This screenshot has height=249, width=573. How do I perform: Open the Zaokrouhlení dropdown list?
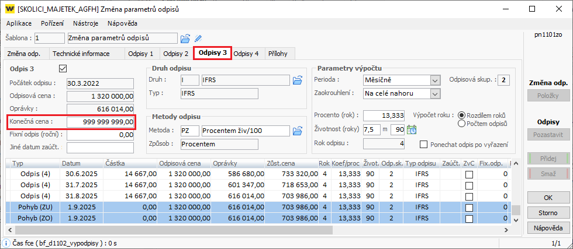point(434,93)
